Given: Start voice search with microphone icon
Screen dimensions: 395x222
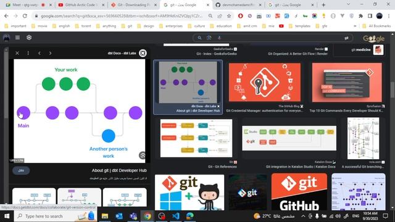Looking at the screenshot, I should (x=219, y=38).
